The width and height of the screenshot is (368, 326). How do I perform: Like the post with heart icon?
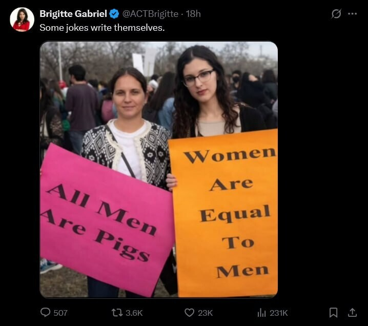click(189, 313)
